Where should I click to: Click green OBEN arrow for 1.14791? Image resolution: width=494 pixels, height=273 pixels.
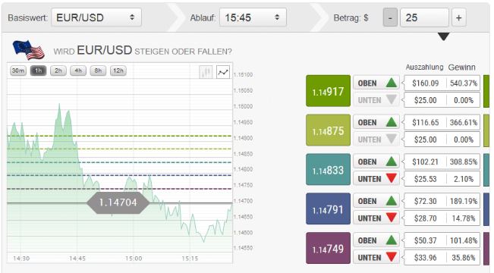coord(391,201)
